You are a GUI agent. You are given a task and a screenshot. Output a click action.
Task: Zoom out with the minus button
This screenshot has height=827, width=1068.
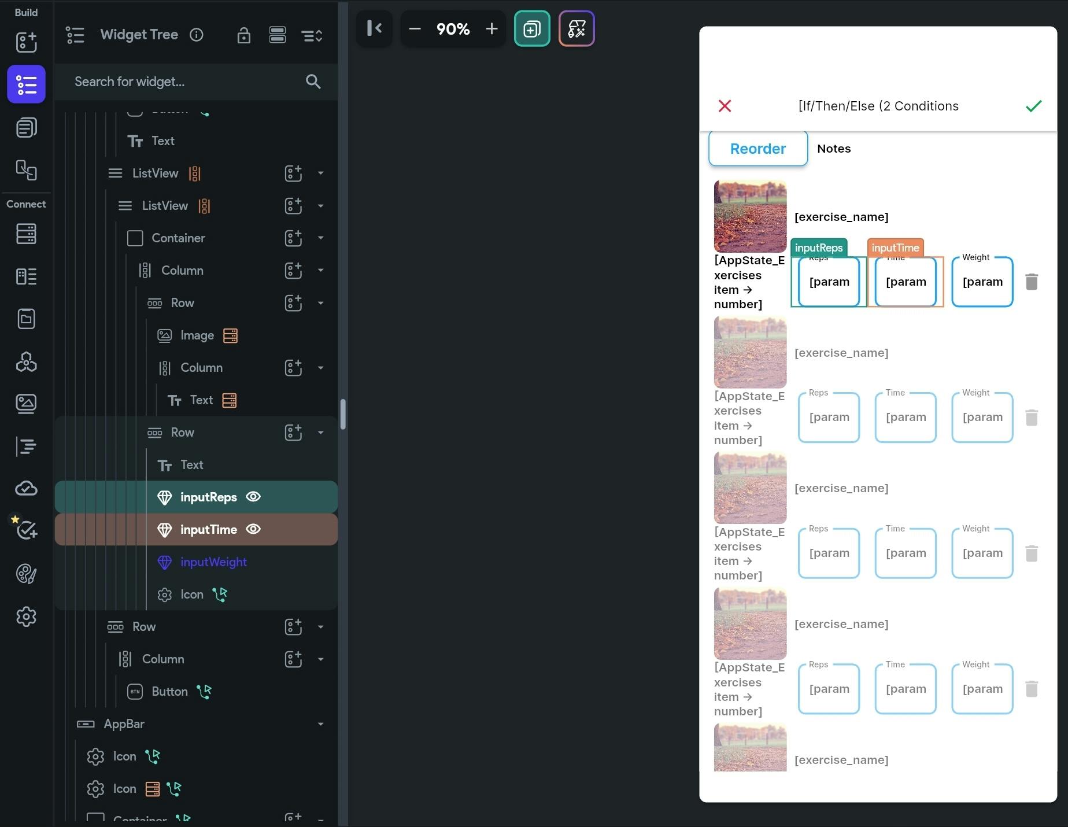(x=415, y=28)
